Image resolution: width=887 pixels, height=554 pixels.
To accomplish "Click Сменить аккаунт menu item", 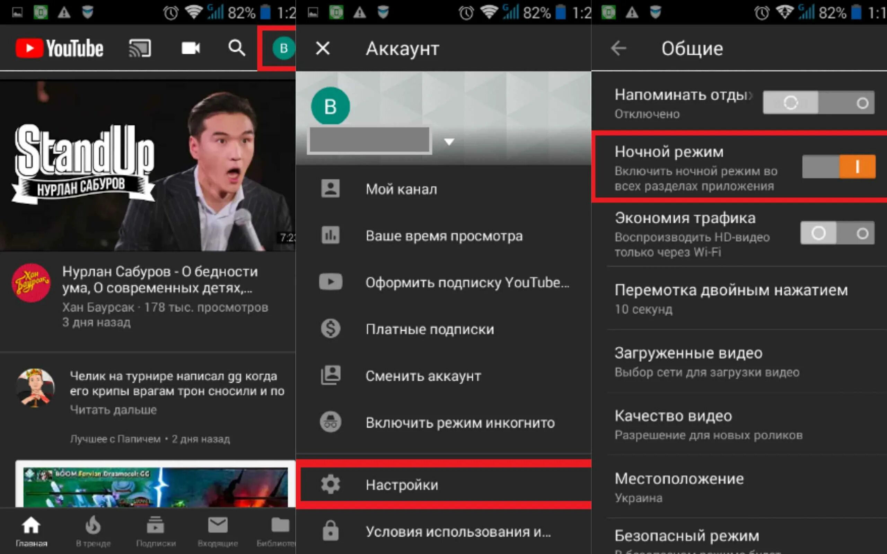I will point(423,376).
